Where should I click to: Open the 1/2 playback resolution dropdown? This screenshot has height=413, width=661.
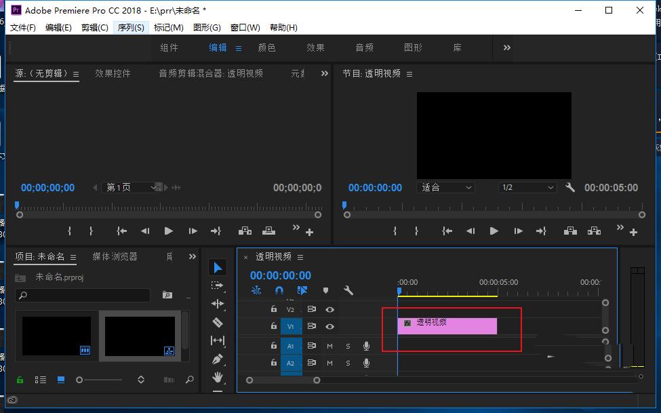point(527,187)
